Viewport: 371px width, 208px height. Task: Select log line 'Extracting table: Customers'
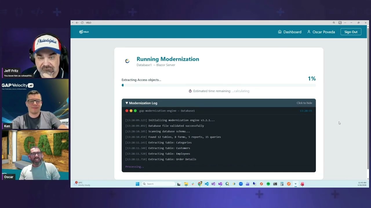(x=158, y=148)
